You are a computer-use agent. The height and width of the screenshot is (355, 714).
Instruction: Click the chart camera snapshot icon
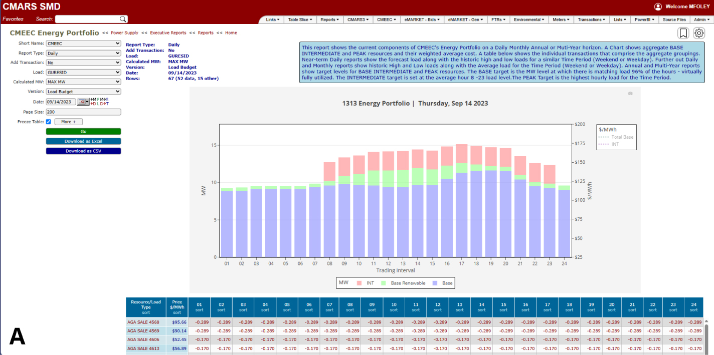point(630,94)
